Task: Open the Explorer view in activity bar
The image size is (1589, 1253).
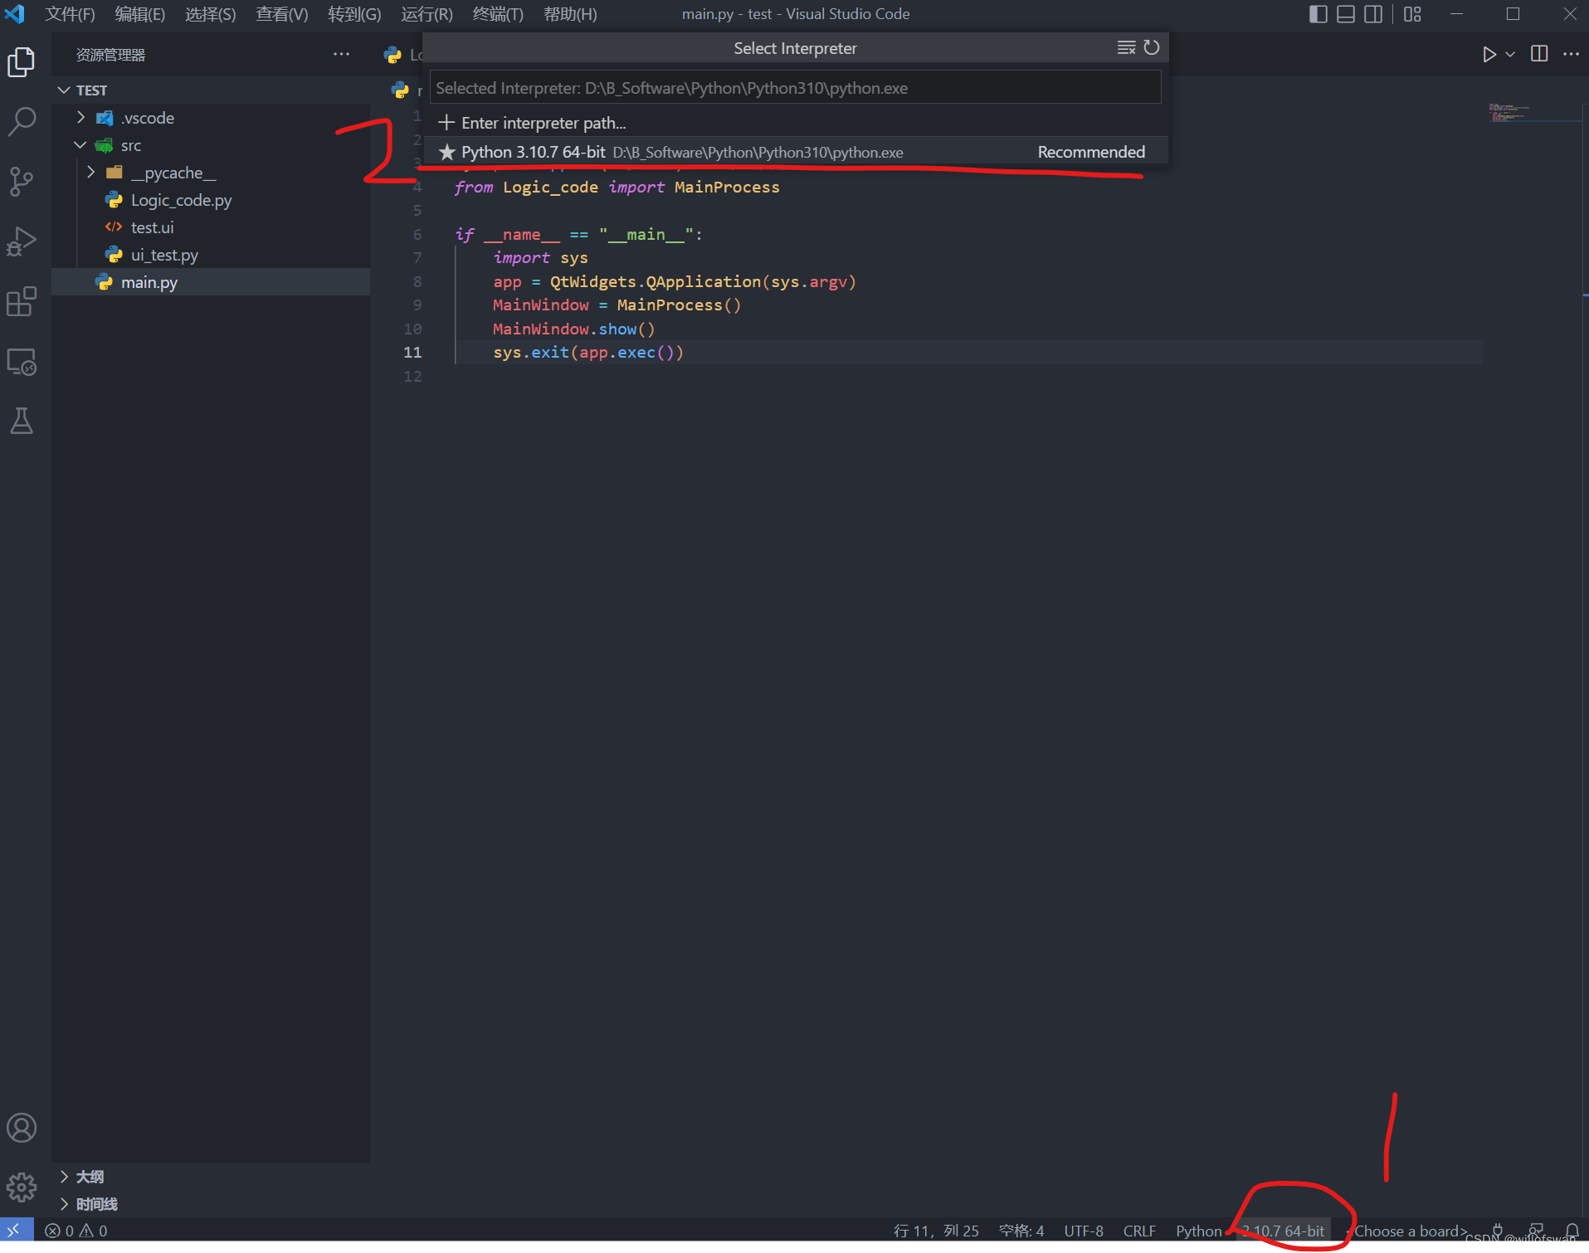Action: pos(22,62)
